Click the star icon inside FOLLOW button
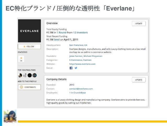 [x=24, y=47]
